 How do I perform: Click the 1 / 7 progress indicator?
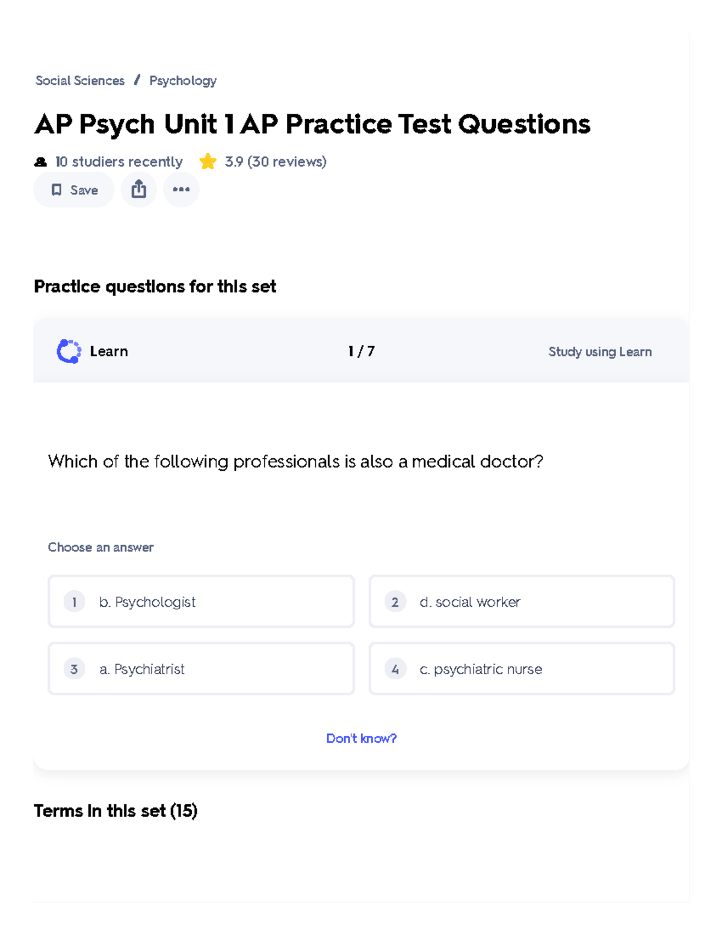pyautogui.click(x=360, y=351)
